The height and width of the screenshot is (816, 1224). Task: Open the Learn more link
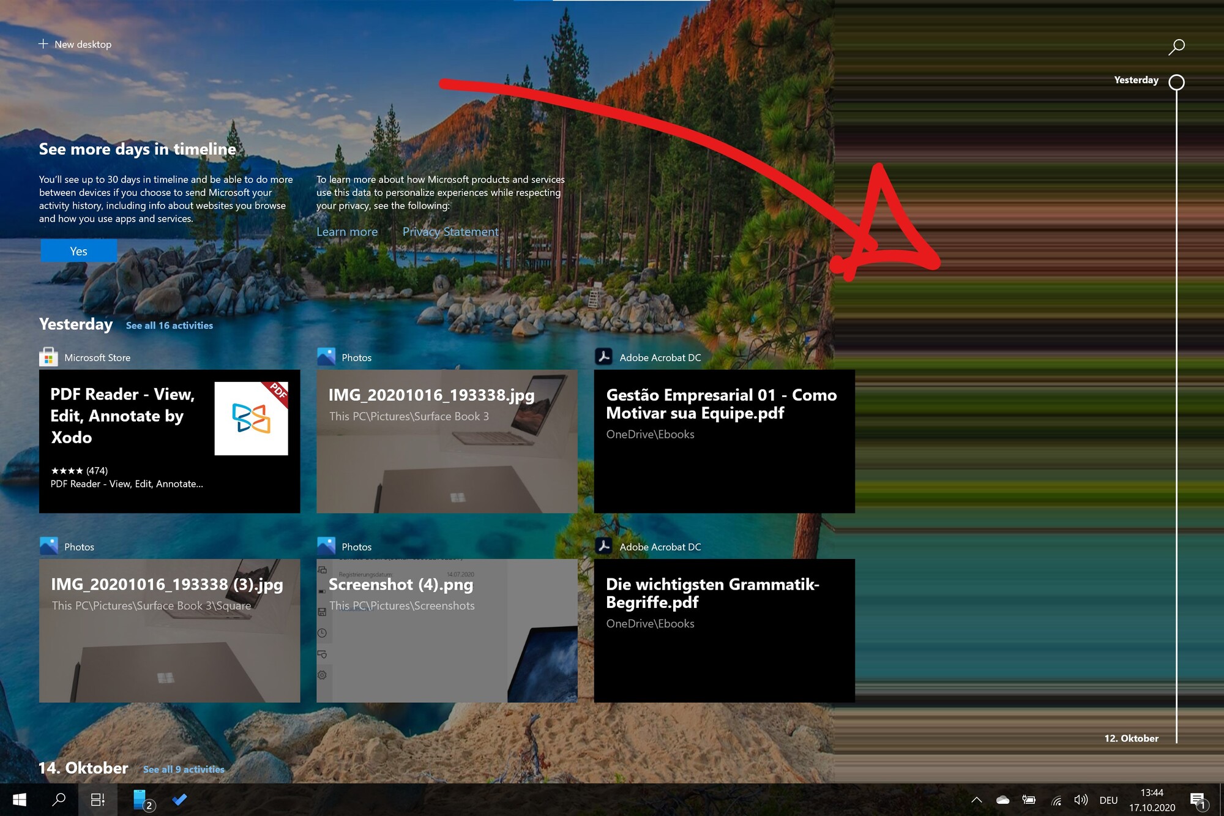coord(347,232)
